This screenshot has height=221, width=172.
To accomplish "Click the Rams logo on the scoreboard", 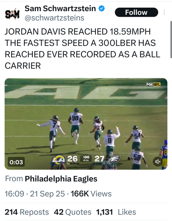I will point(59,159).
